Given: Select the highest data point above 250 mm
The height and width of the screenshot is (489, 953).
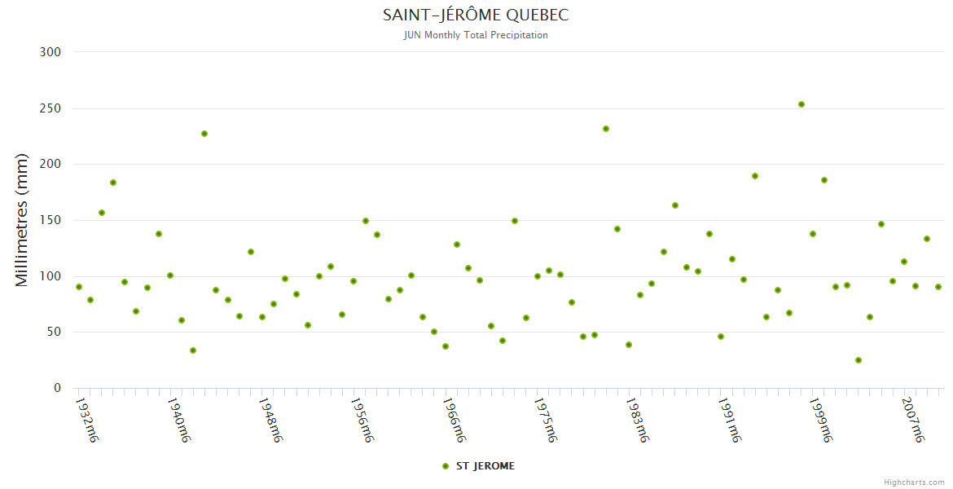Looking at the screenshot, I should [x=801, y=104].
